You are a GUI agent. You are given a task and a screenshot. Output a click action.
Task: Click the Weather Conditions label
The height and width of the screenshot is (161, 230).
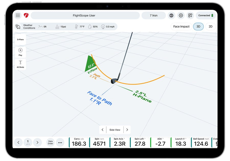click(x=29, y=27)
